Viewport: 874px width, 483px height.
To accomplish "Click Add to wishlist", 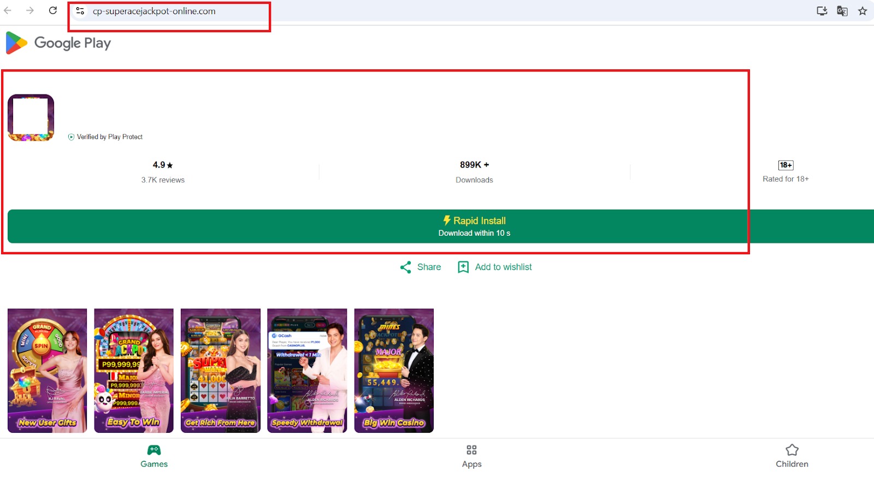I will click(495, 267).
